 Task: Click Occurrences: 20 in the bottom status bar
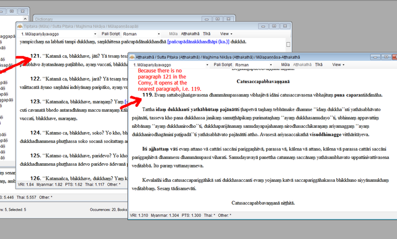point(103,210)
